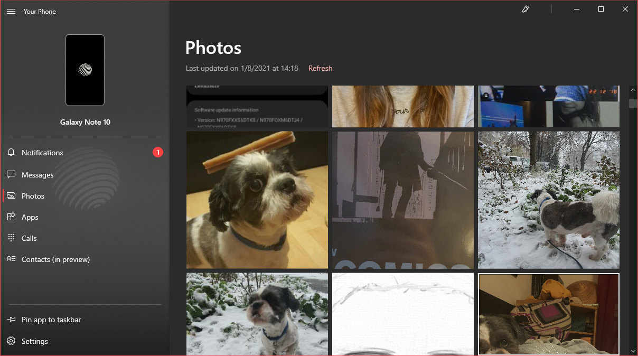Click the pen icon in title bar
638x356 pixels.
click(526, 10)
